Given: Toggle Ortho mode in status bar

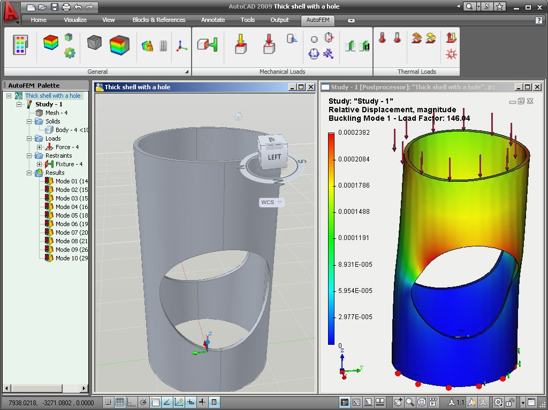Looking at the screenshot, I should [132, 403].
